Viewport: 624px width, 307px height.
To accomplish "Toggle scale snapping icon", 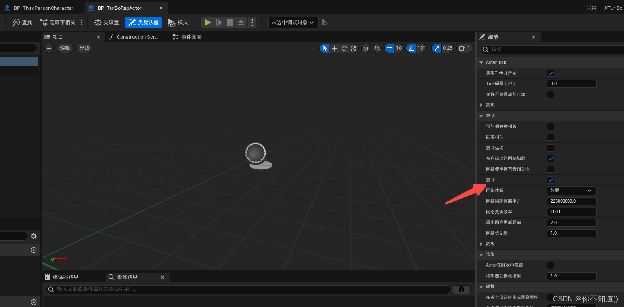I will tap(436, 48).
